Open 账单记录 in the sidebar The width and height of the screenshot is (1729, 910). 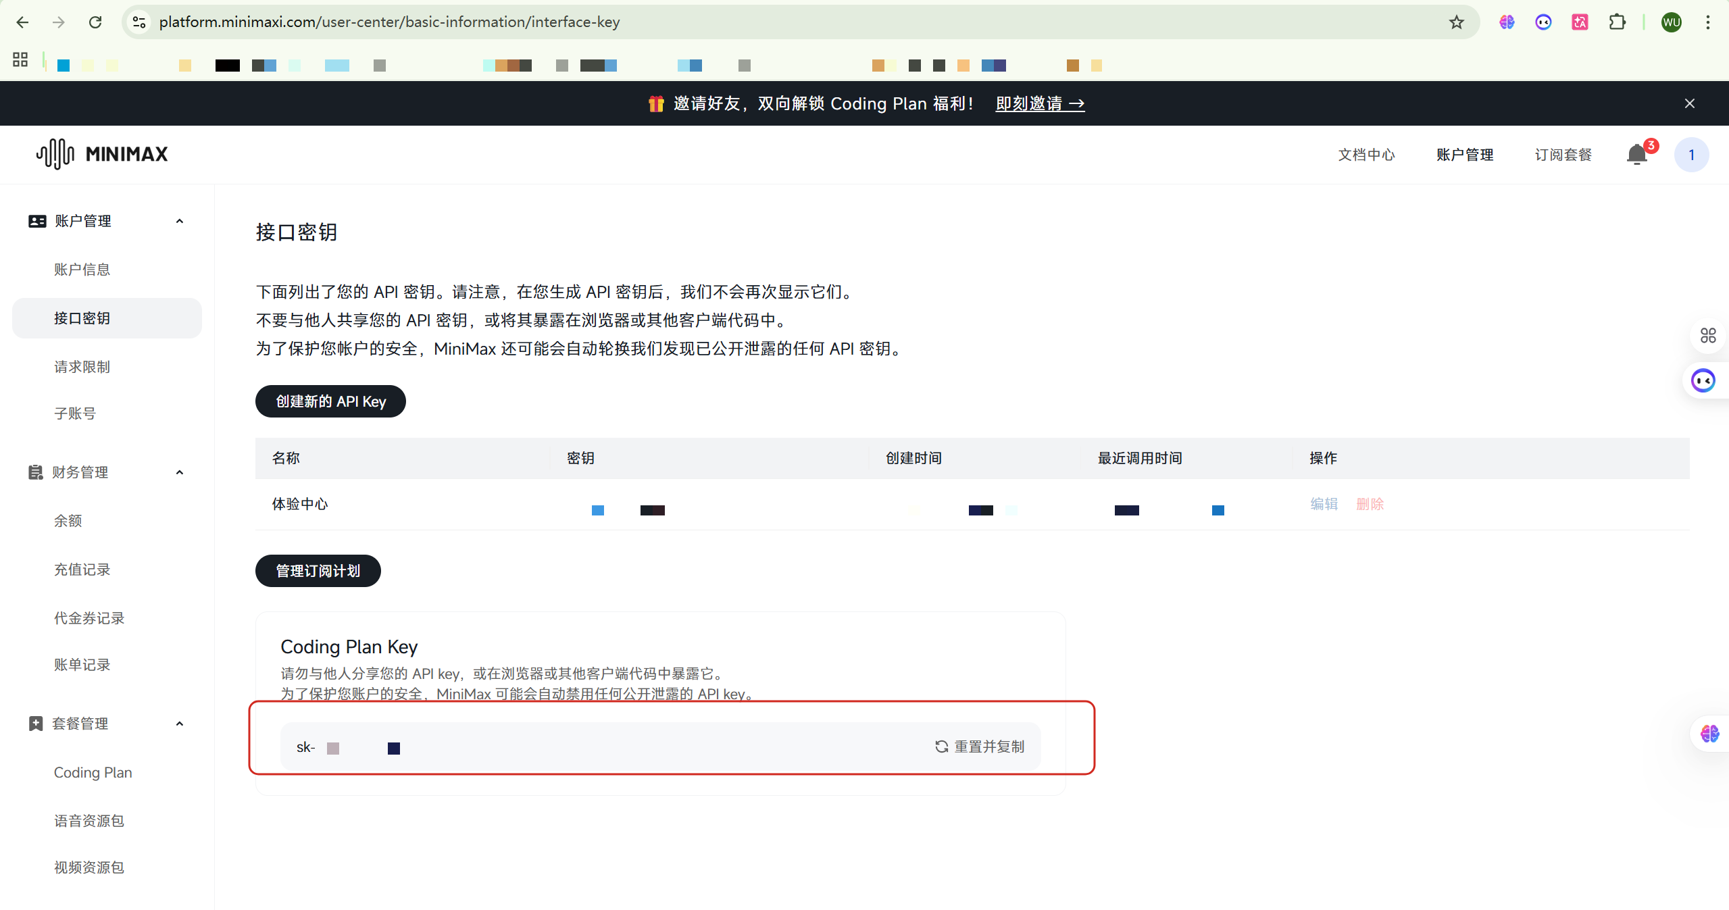(82, 665)
